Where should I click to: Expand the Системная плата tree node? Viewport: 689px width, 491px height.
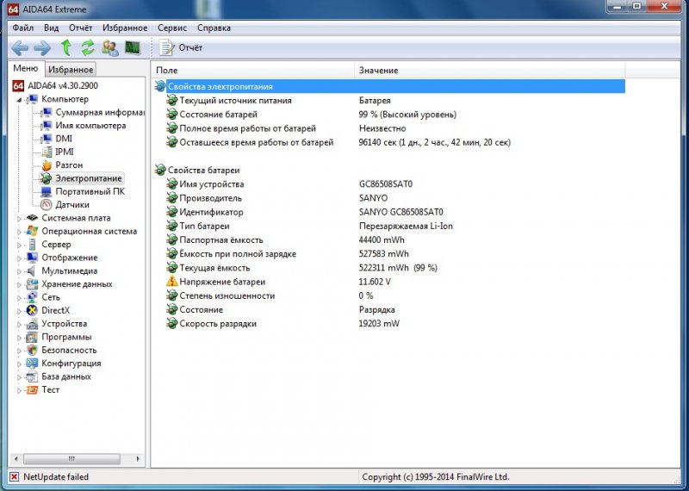(20, 218)
